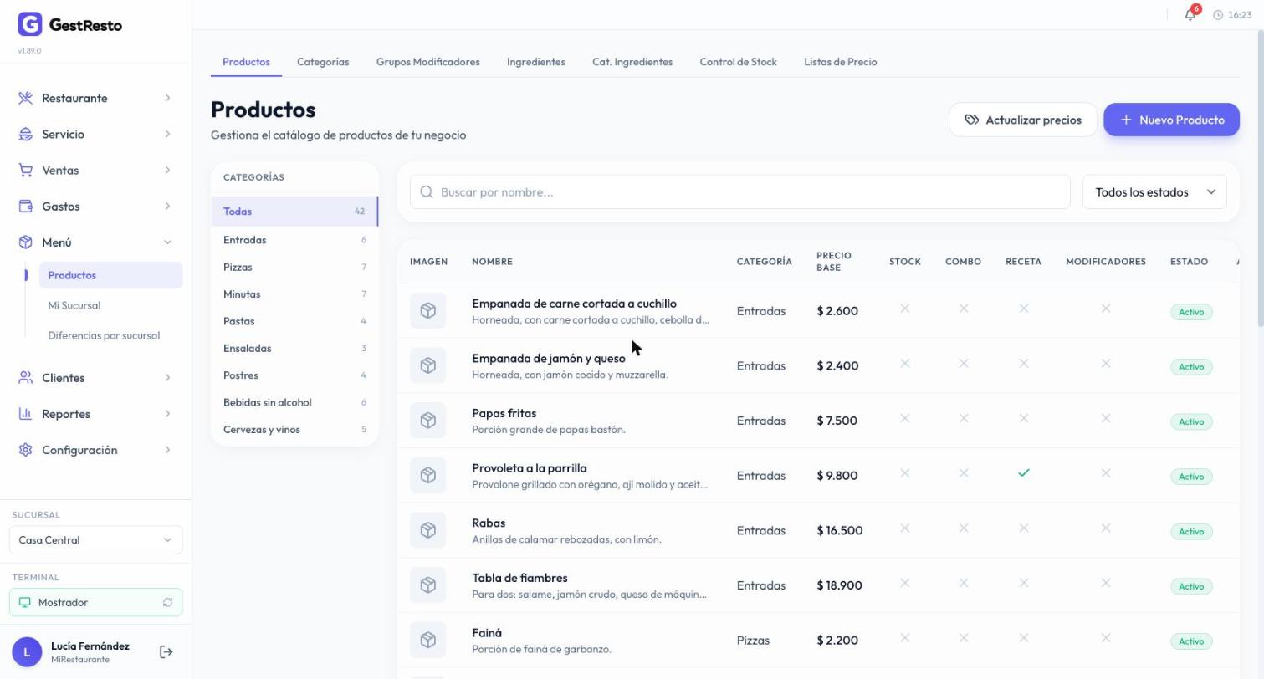Image resolution: width=1264 pixels, height=679 pixels.
Task: Click the Servicio sidebar icon
Action: [26, 134]
